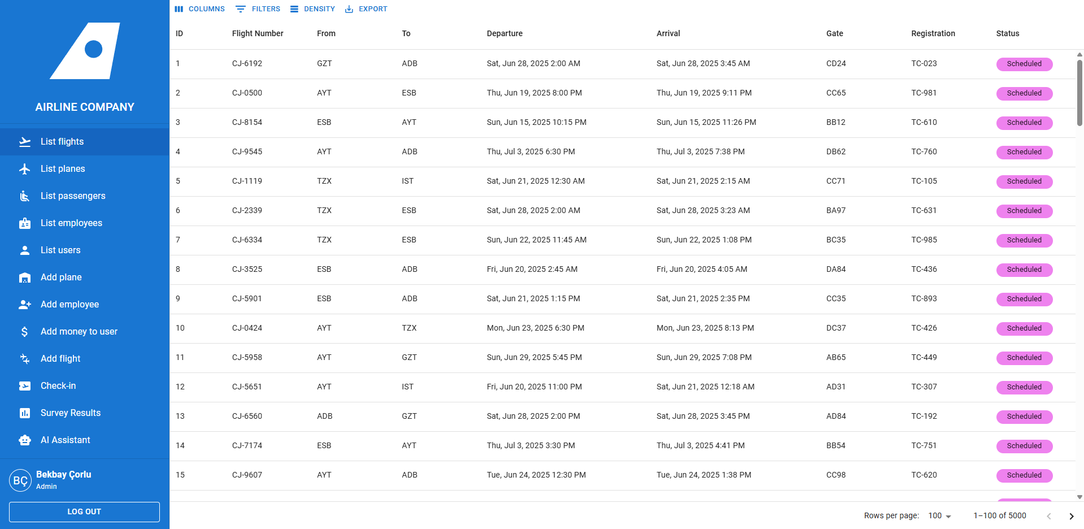This screenshot has width=1084, height=529.
Task: Click the AI Assistant robot icon
Action: 25,440
